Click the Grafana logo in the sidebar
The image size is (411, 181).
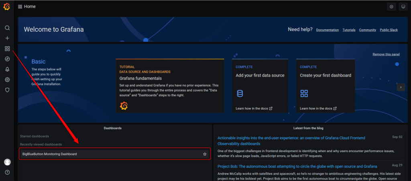(6, 6)
